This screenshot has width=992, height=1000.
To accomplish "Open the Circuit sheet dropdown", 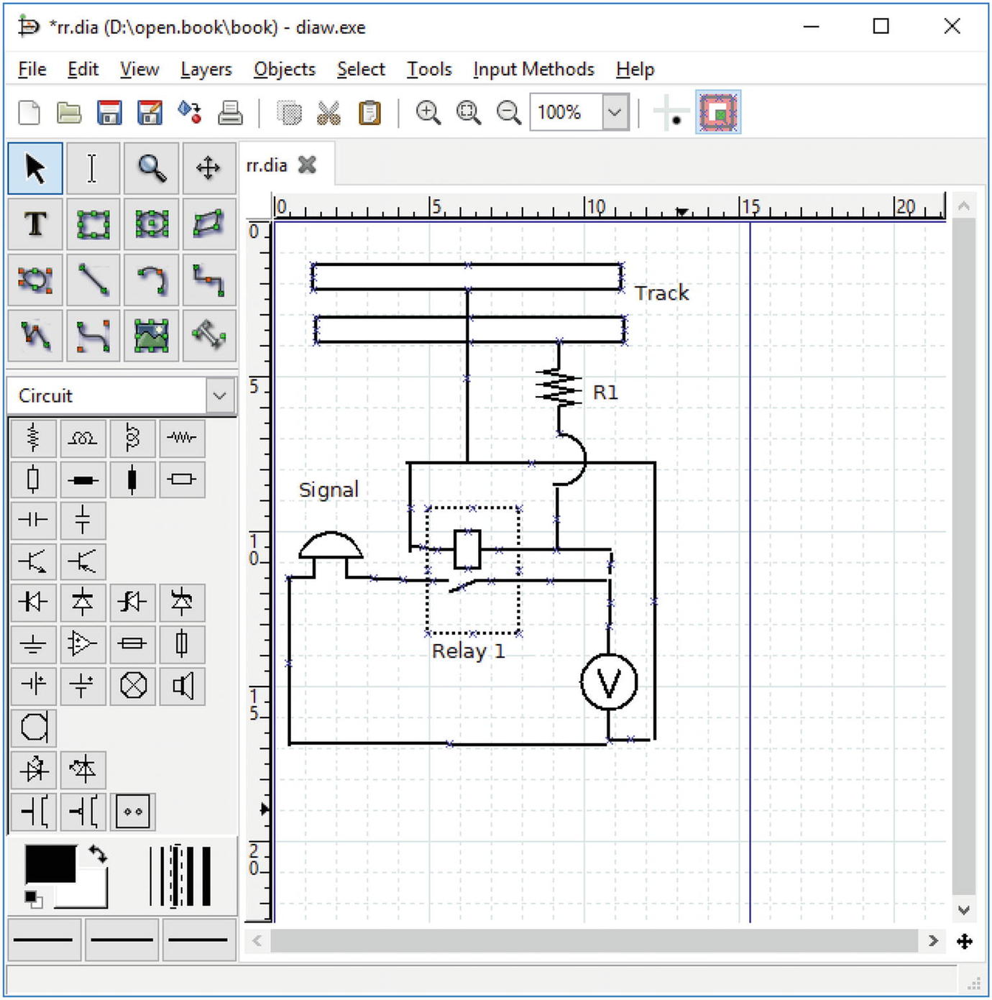I will [220, 395].
